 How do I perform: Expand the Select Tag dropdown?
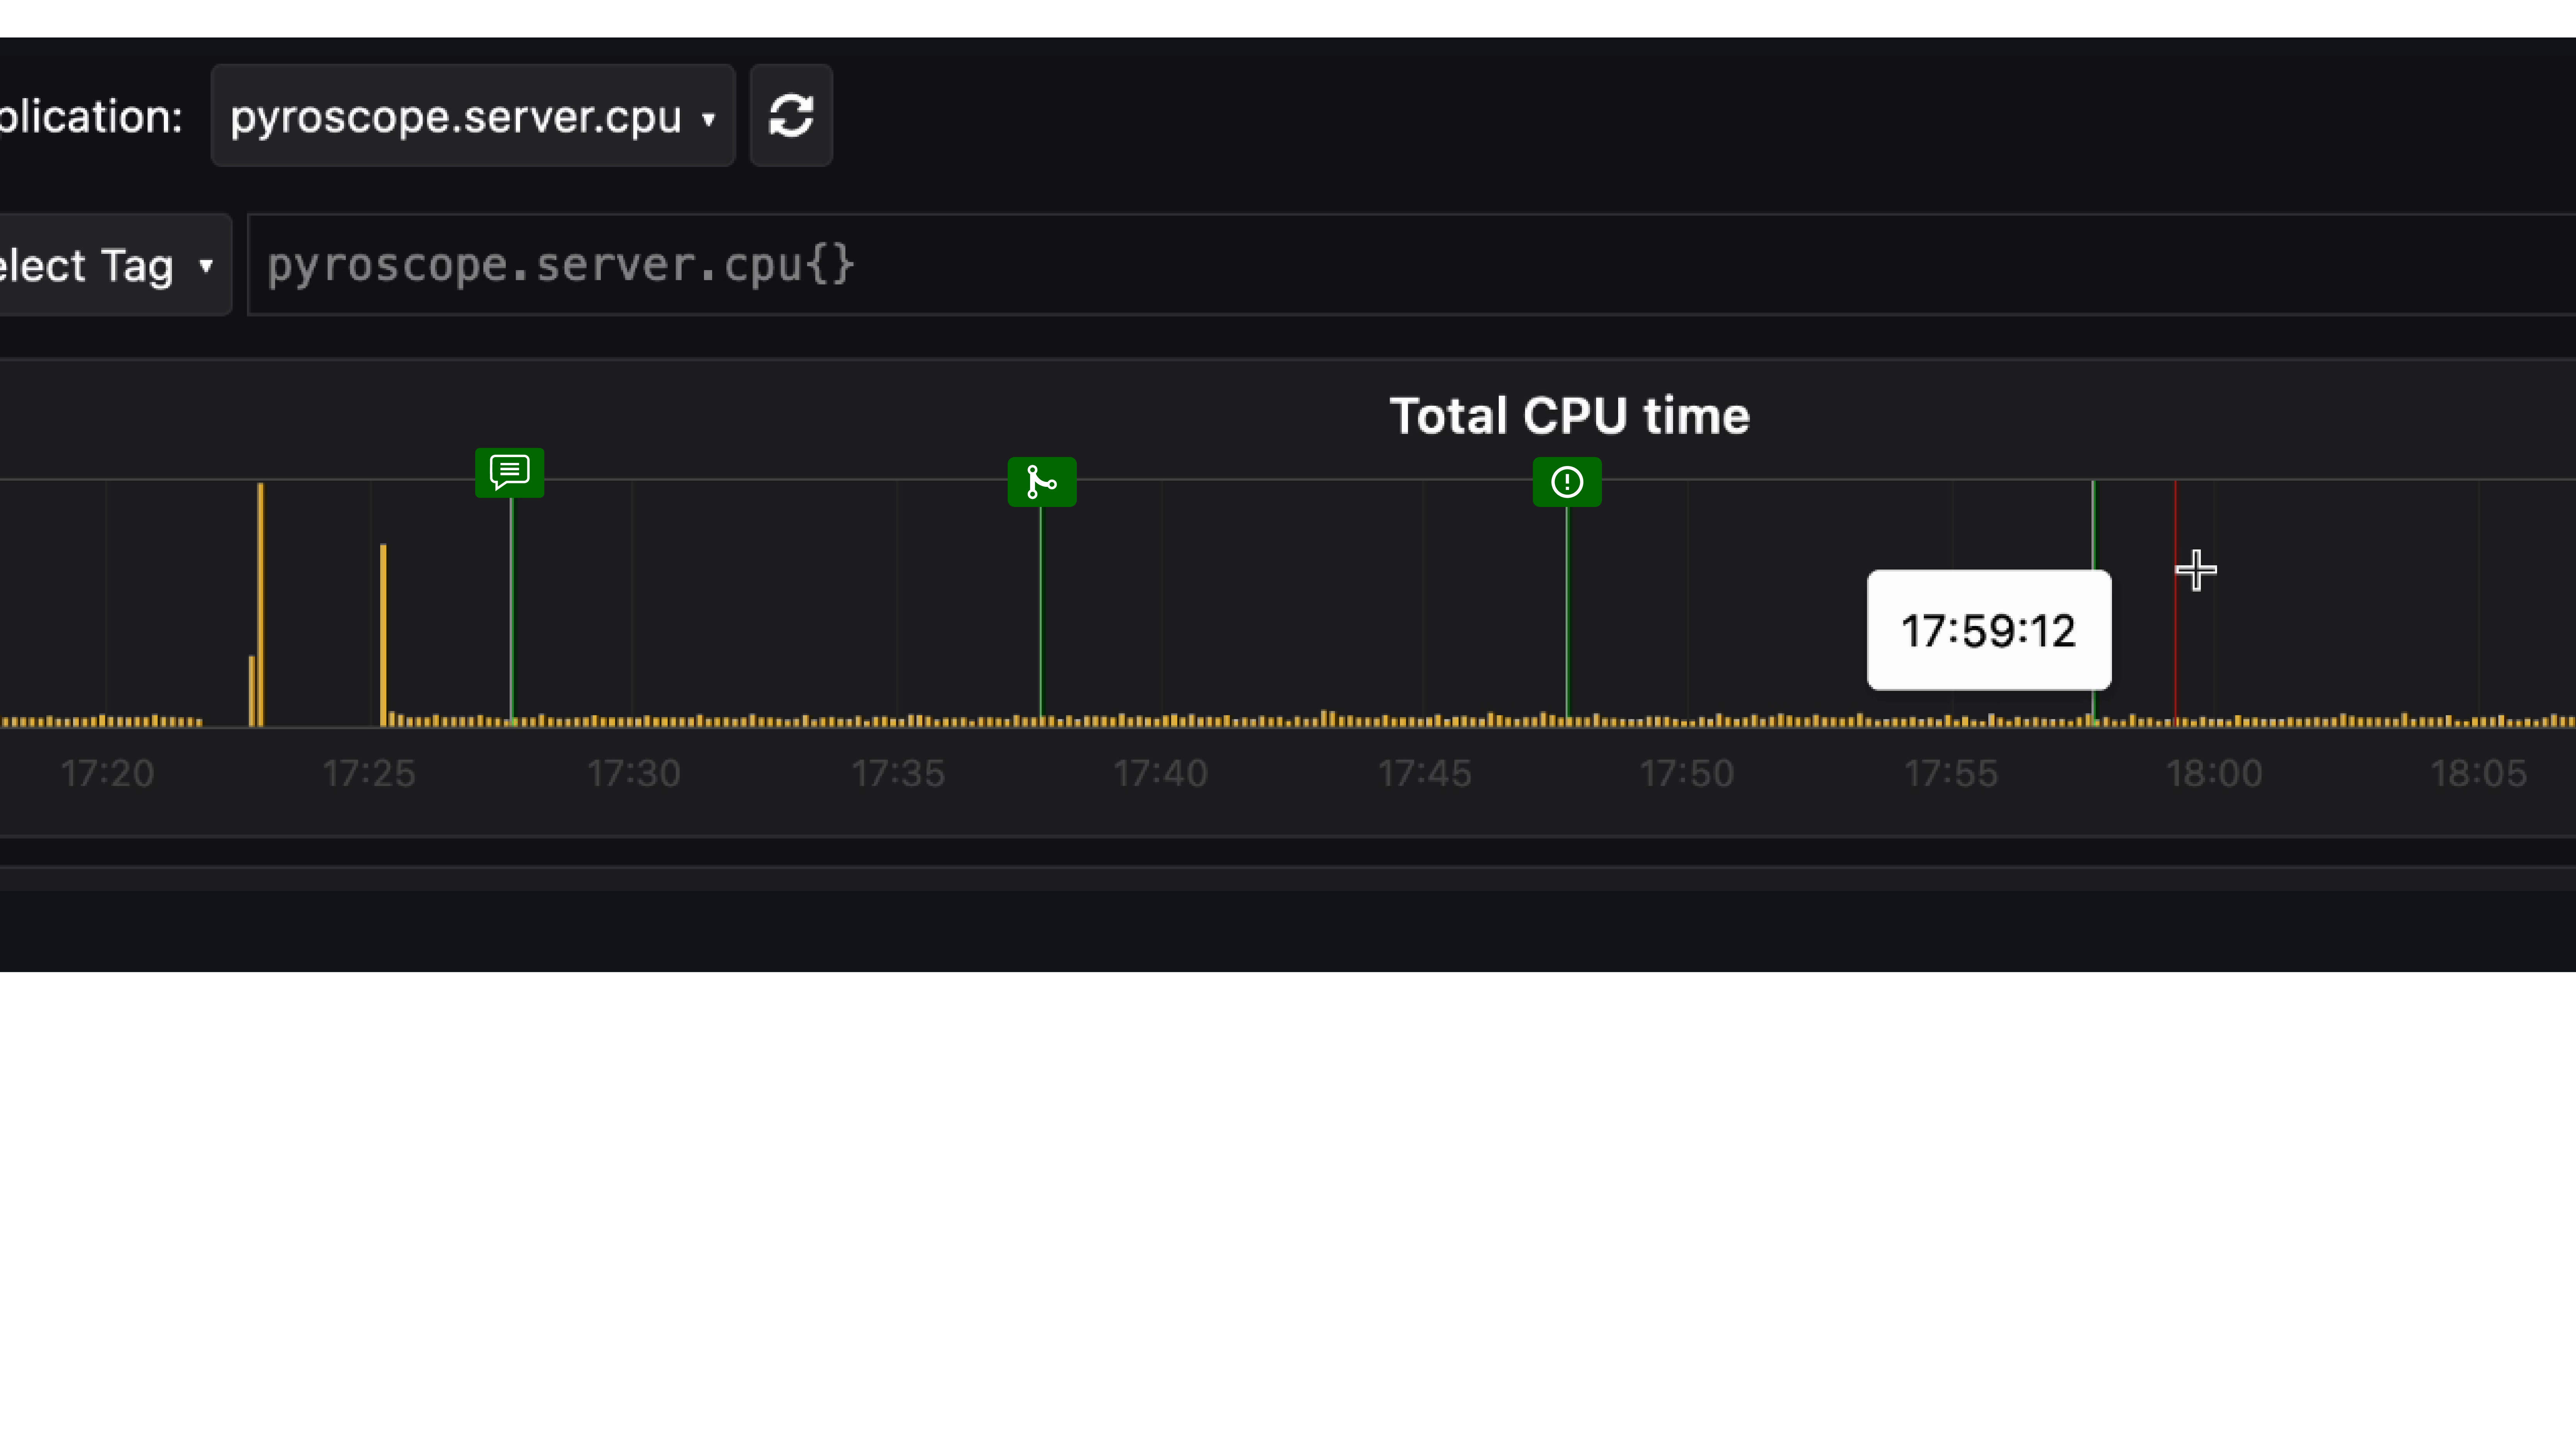[x=110, y=266]
